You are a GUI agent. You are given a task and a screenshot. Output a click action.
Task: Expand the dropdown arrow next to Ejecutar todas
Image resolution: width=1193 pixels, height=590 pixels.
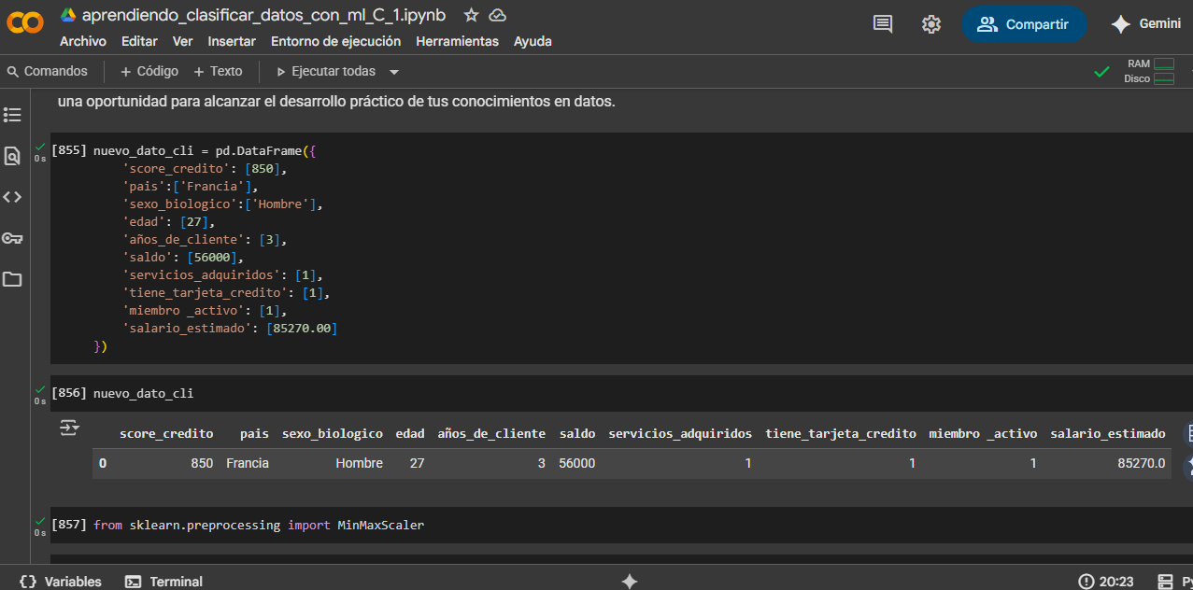[393, 72]
